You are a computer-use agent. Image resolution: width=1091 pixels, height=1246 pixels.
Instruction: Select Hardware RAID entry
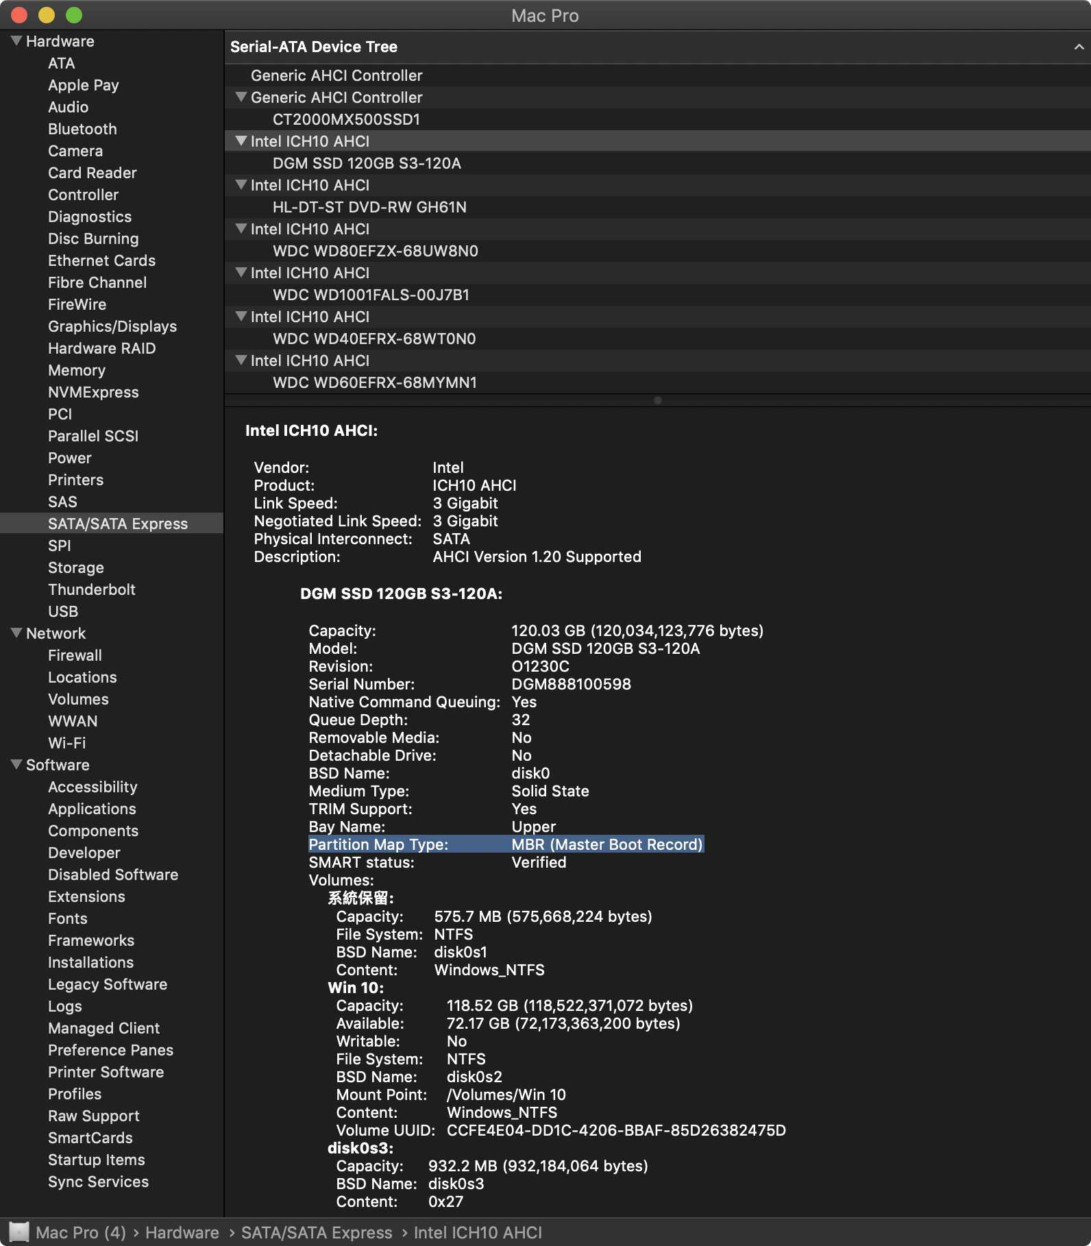point(112,348)
